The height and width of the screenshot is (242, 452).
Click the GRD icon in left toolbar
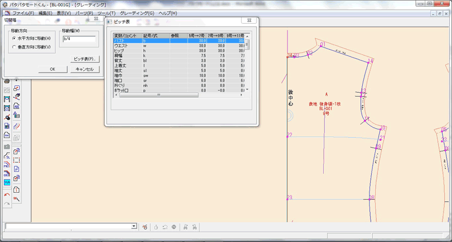point(7,174)
